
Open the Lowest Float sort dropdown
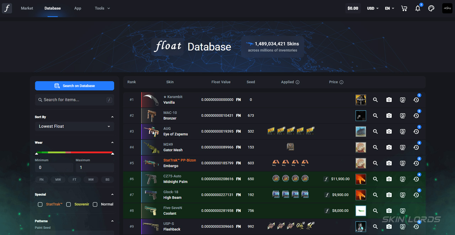[74, 126]
